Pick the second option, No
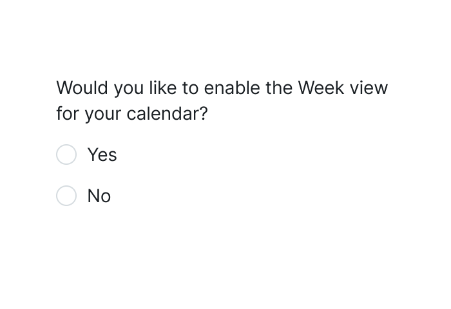Screen dimensions: 451x309 coord(66,196)
